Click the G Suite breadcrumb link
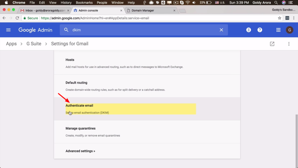298x168 pixels. click(34, 44)
